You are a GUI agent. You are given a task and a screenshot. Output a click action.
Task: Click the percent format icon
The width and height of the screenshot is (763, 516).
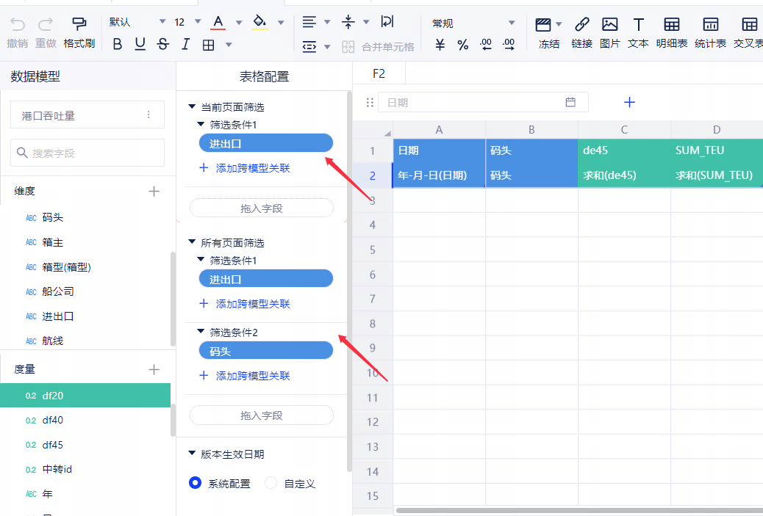(462, 46)
